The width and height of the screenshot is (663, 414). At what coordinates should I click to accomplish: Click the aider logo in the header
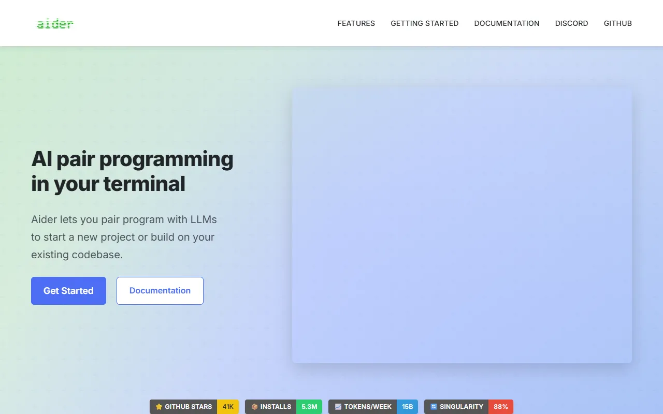point(55,24)
